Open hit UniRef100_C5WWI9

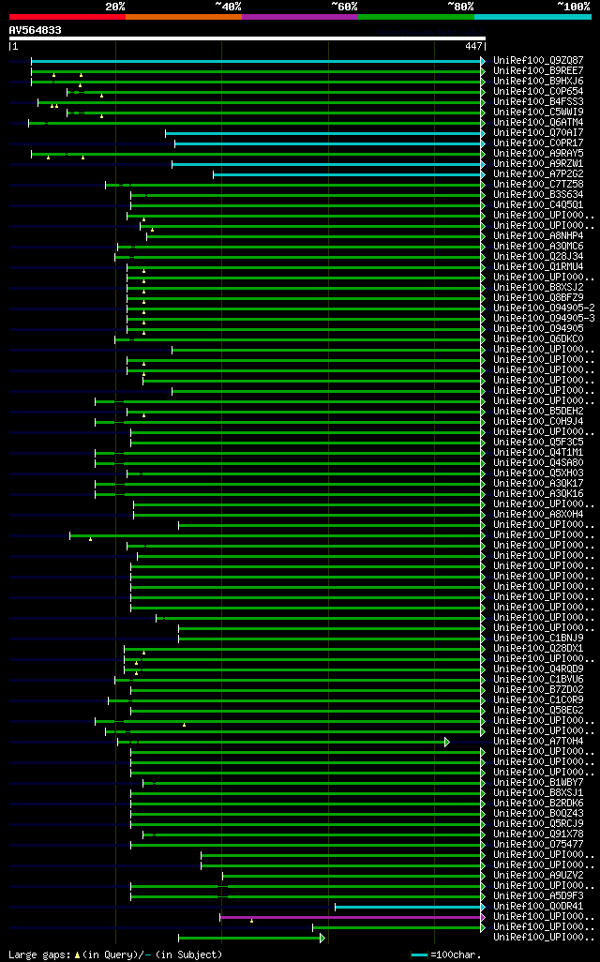click(x=538, y=113)
